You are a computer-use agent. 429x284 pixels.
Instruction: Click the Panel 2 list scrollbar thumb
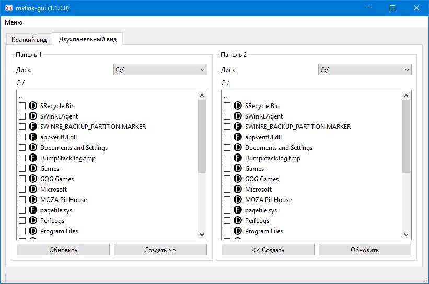407,136
